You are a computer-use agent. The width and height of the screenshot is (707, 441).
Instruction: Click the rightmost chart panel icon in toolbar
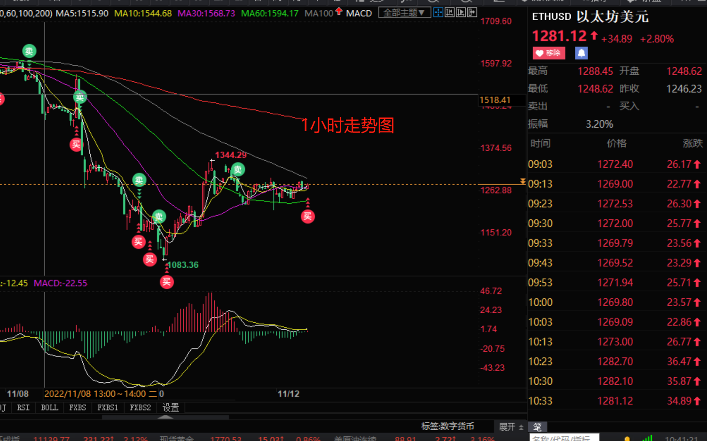[472, 13]
